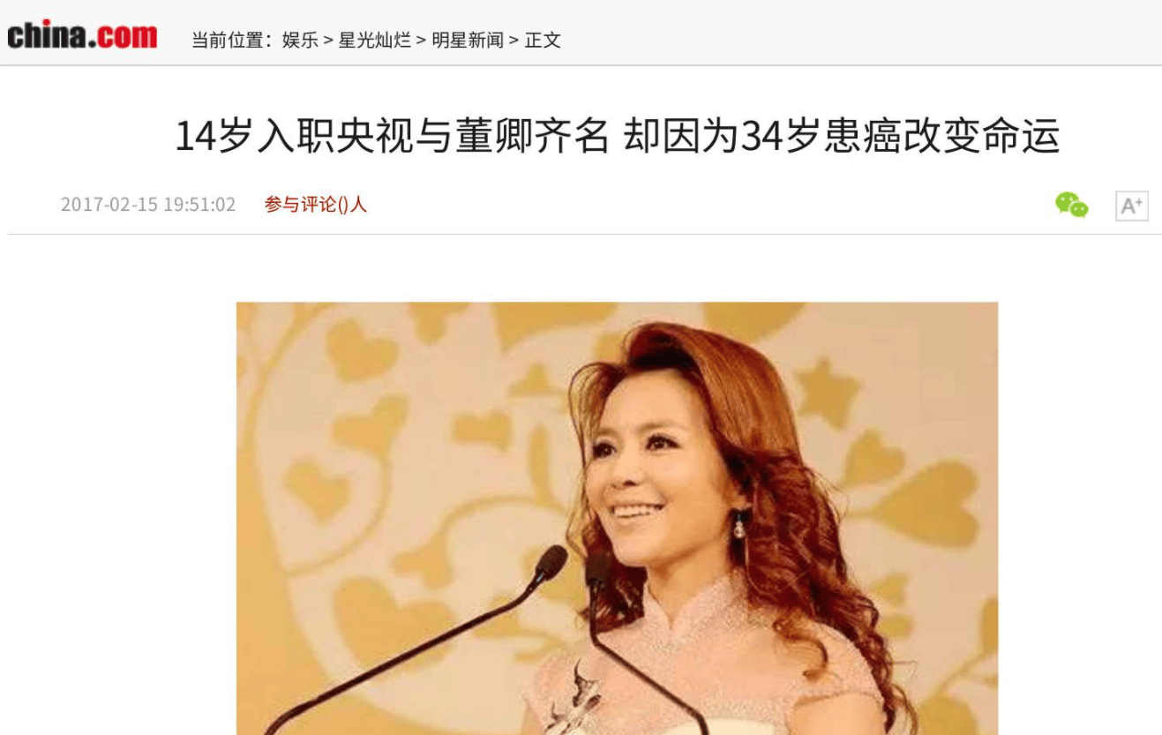Click the china.com site logo
The width and height of the screenshot is (1162, 735).
tap(82, 35)
